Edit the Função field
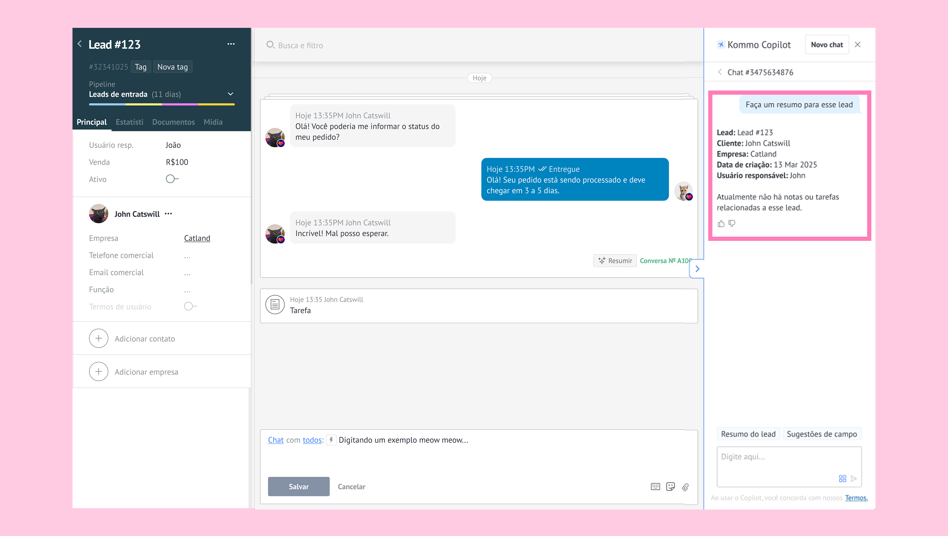Screen dimensions: 948x536 point(187,290)
